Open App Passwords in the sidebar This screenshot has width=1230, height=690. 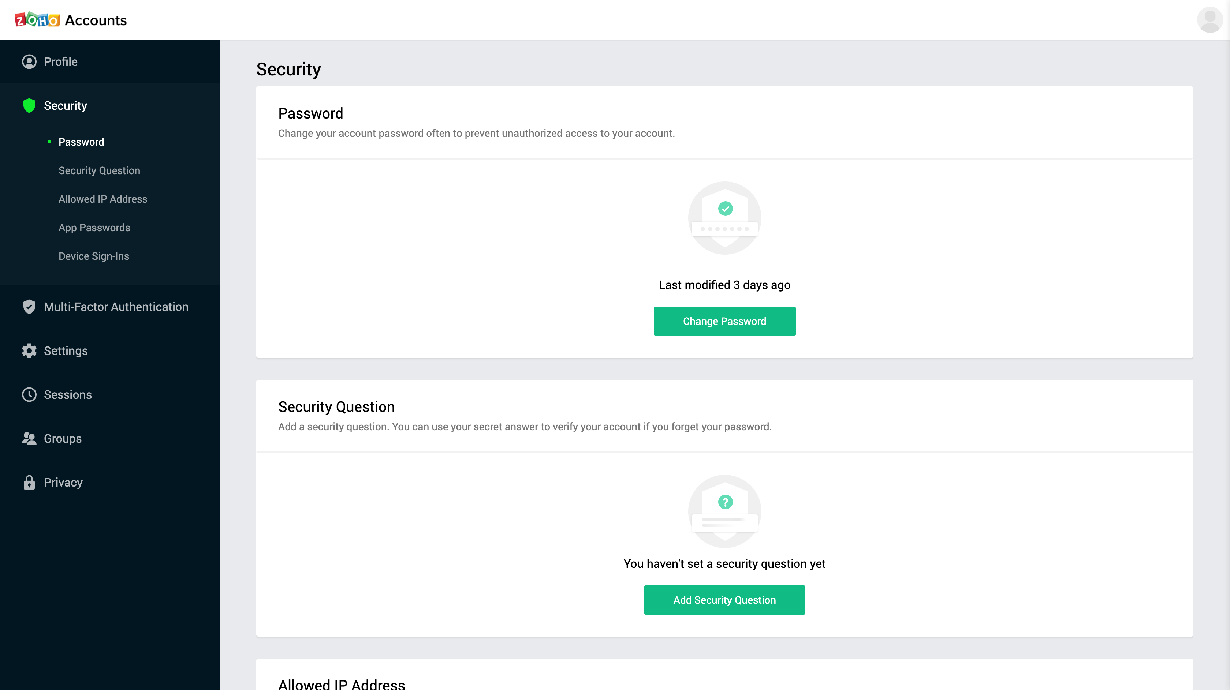(x=94, y=228)
